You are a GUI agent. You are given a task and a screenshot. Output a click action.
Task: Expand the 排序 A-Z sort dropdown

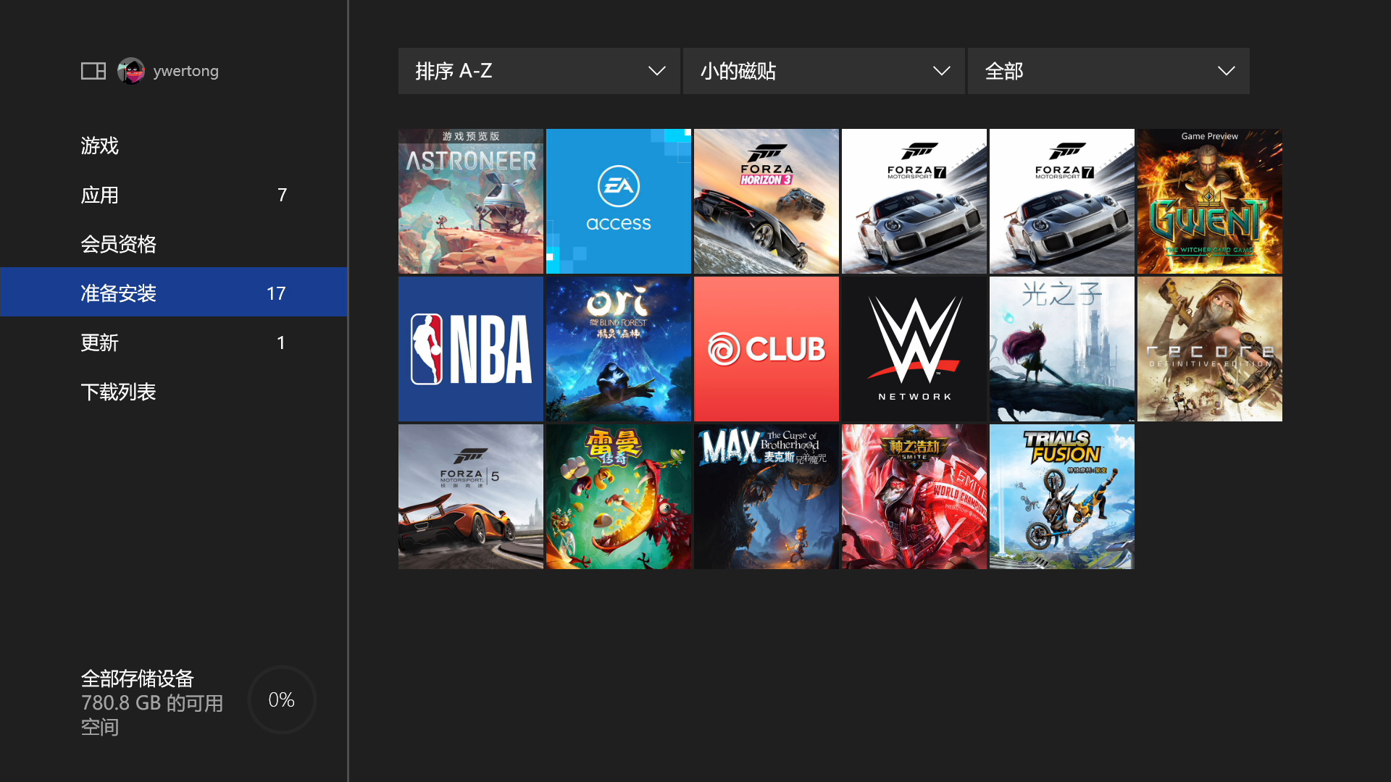click(x=538, y=70)
